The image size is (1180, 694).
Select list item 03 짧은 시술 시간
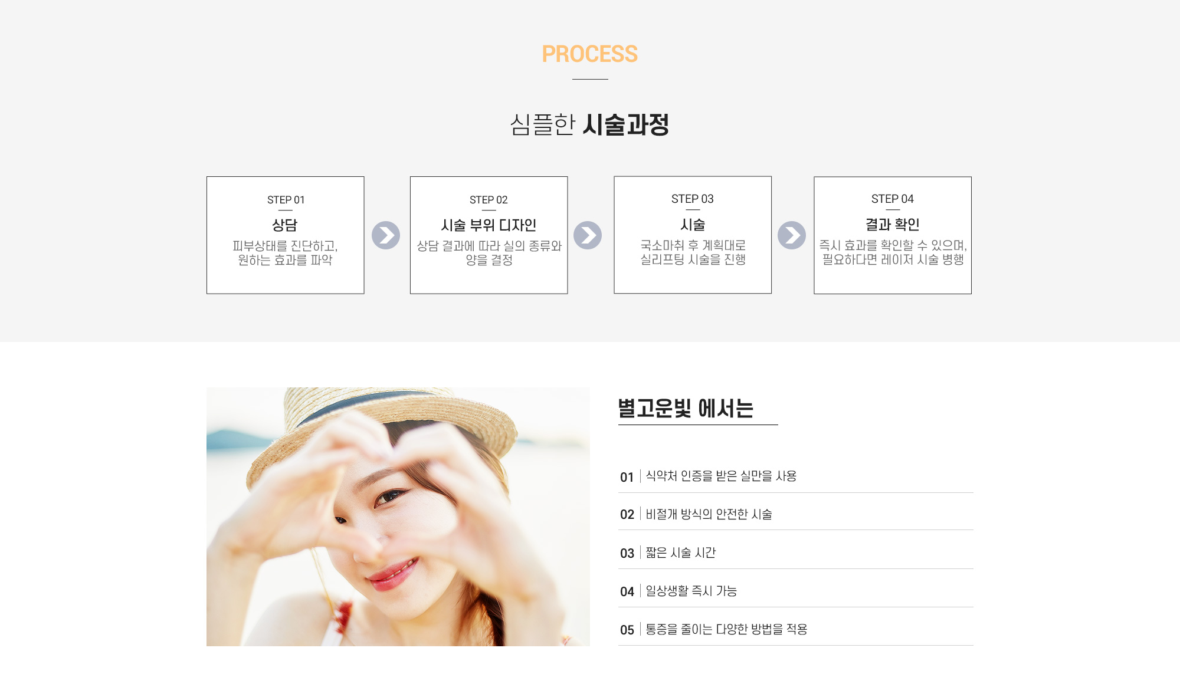point(796,552)
